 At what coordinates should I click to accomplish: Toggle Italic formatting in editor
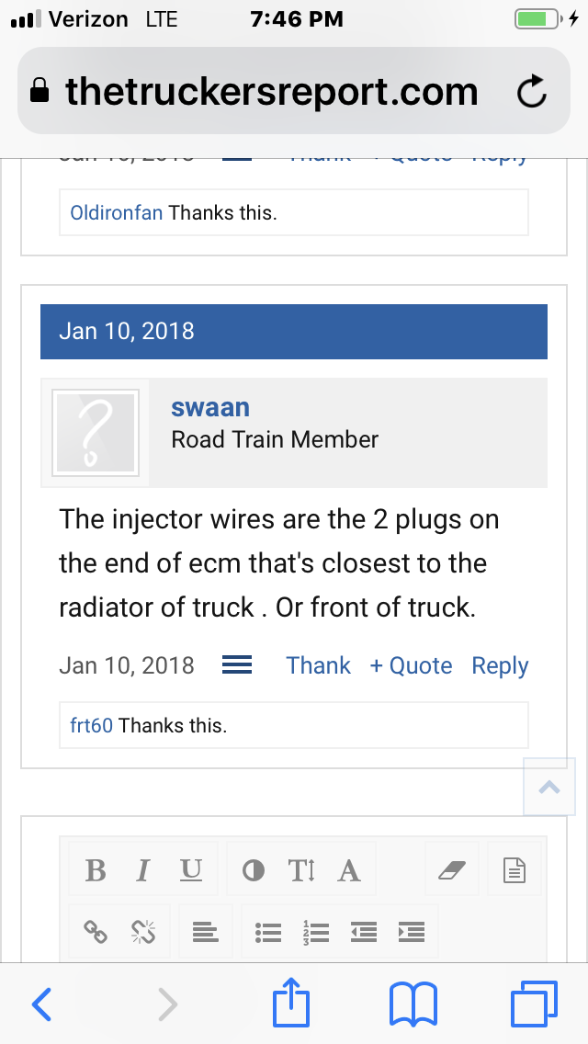[142, 869]
